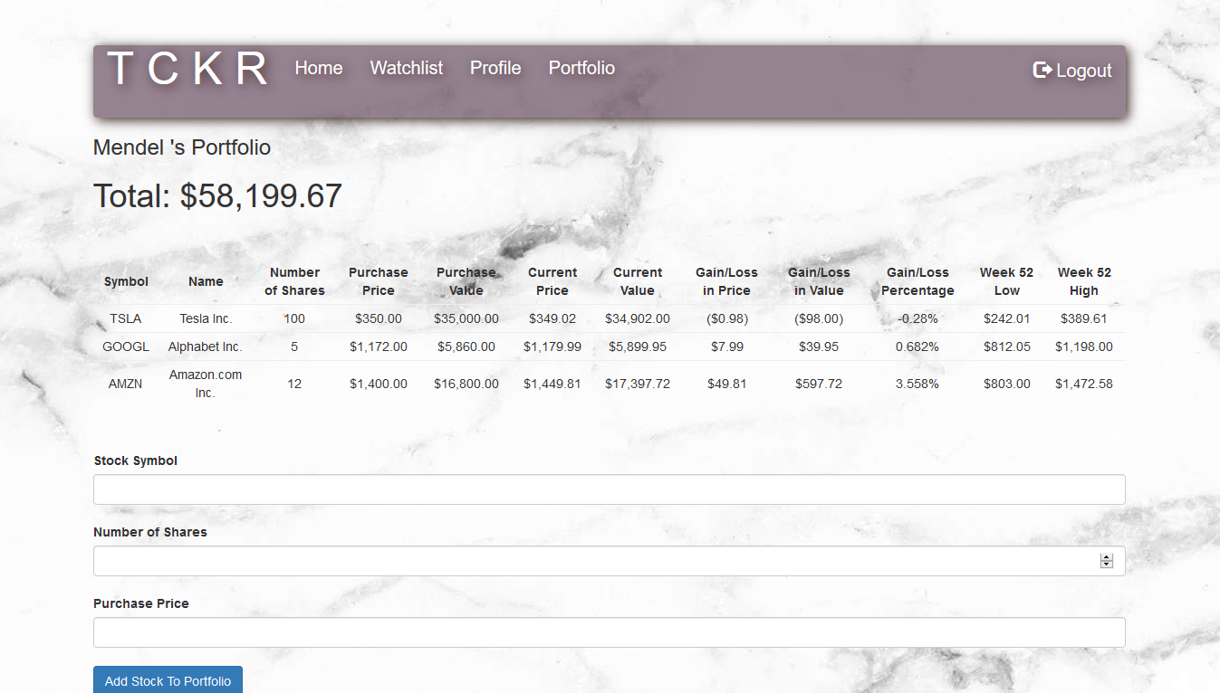Image resolution: width=1220 pixels, height=693 pixels.
Task: Click the Gain/Loss in Price header
Action: pos(726,281)
